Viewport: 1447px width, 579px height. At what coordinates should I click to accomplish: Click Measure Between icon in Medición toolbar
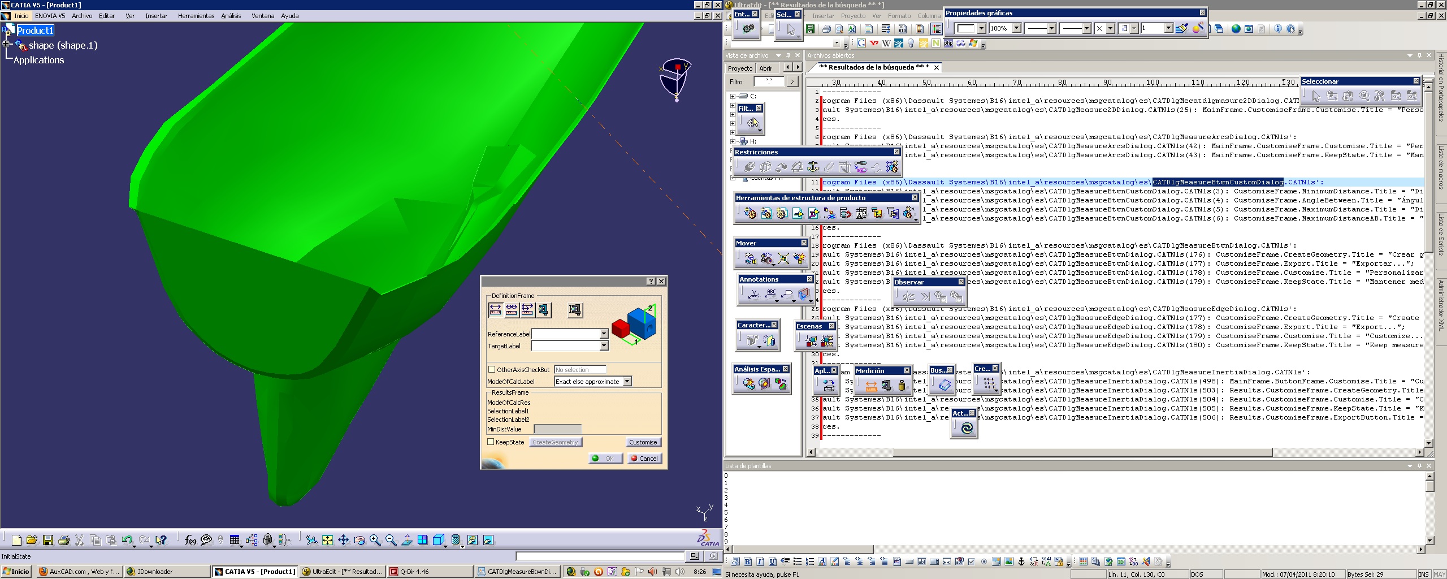click(871, 386)
